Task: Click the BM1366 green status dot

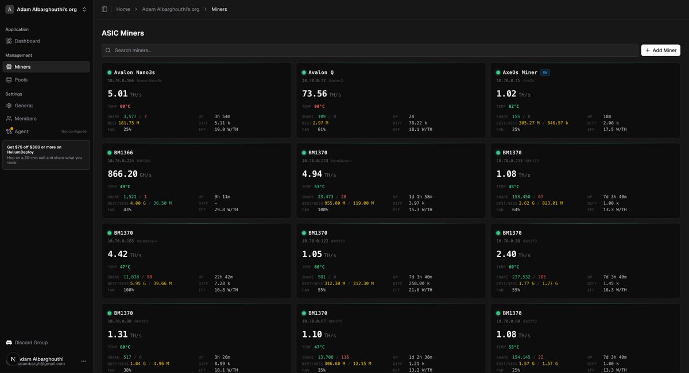Action: [110, 153]
